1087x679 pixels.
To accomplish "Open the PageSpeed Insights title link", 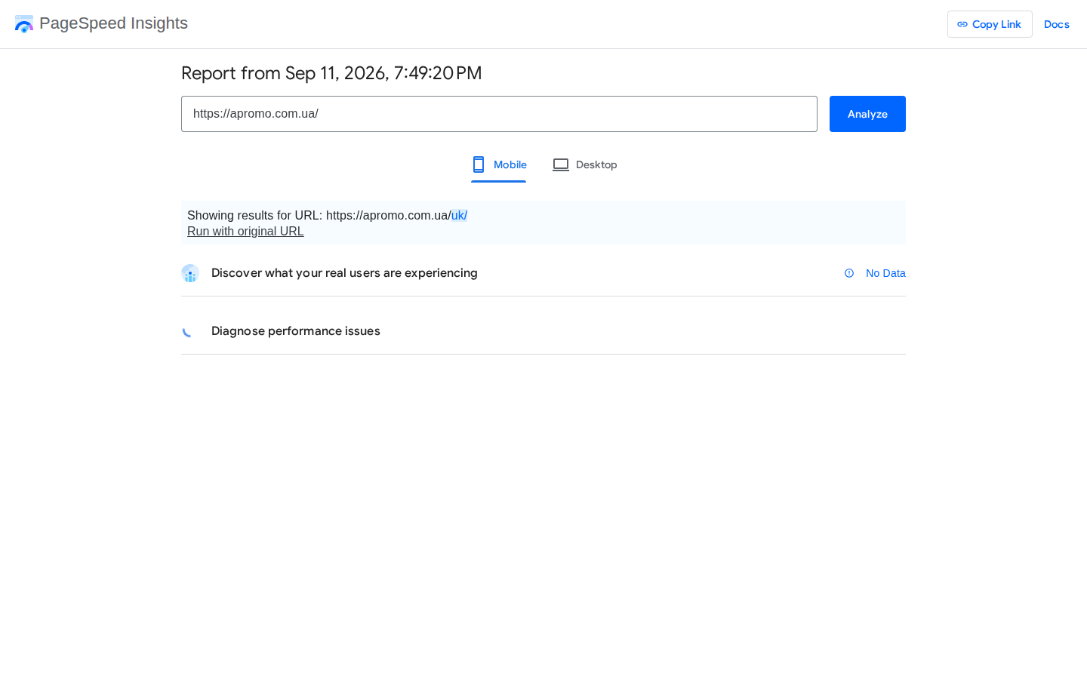I will tap(113, 23).
